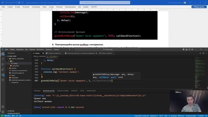The image size is (208, 117).
Task: Open the ВЫХОДНЫЕ ДАННЫЕ output panel tab
Action: click(x=49, y=91)
